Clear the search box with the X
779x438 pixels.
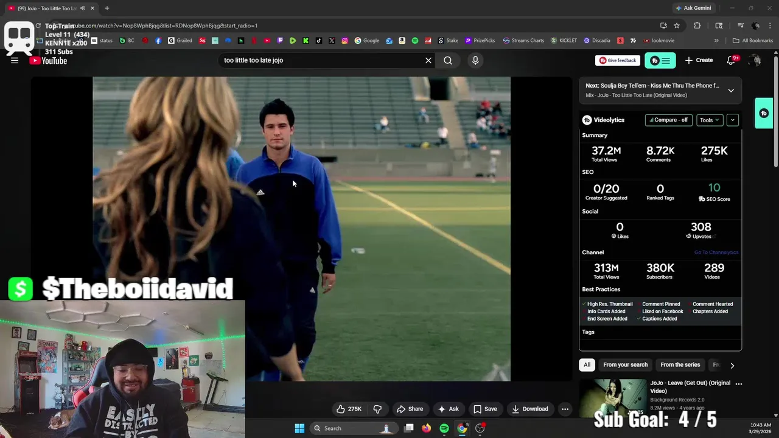coord(428,60)
